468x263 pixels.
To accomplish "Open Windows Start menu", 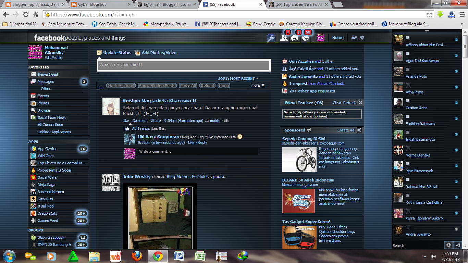I will point(9,256).
